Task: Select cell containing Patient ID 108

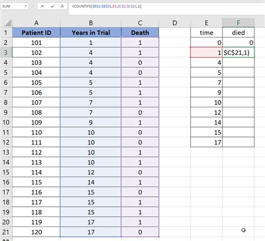Action: (x=36, y=112)
